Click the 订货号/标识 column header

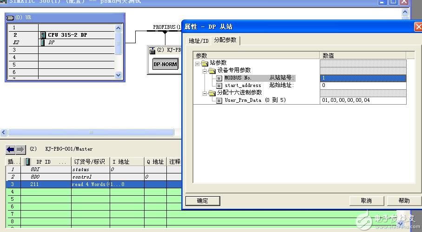(91, 162)
